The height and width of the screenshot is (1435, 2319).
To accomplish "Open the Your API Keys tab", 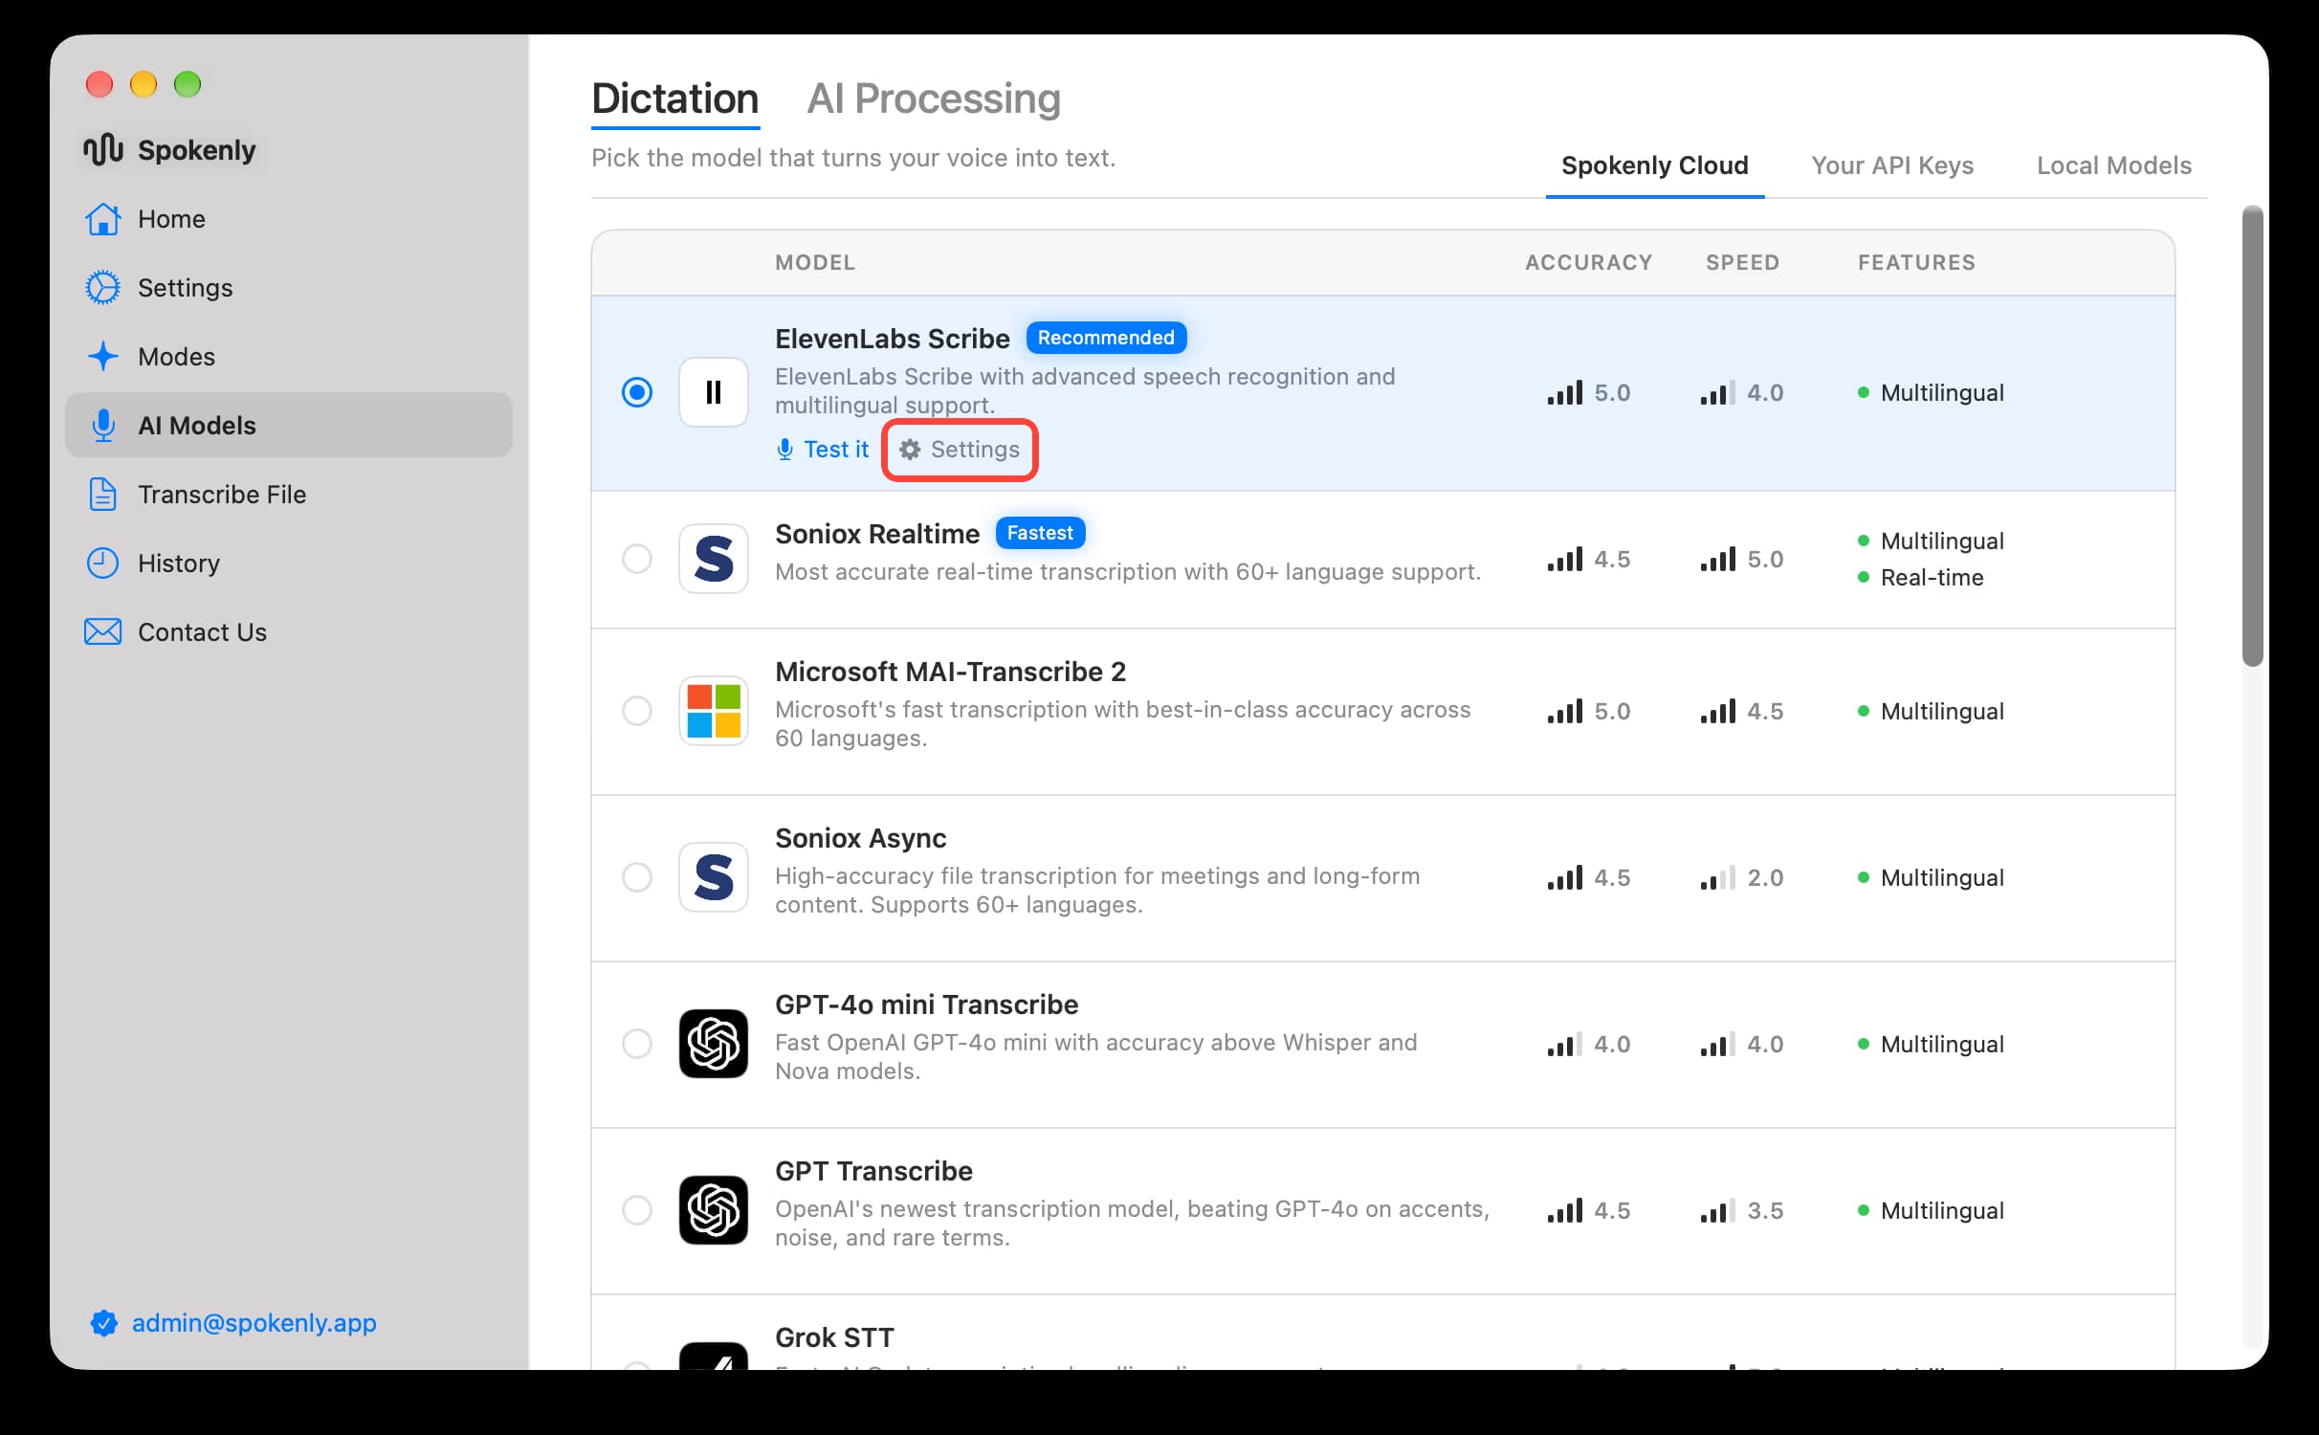I will point(1892,166).
